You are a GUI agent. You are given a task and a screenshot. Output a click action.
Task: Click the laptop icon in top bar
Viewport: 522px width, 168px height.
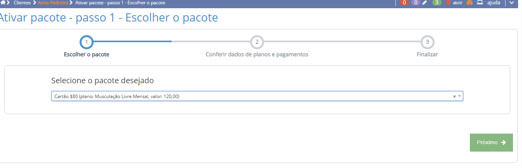[480, 3]
